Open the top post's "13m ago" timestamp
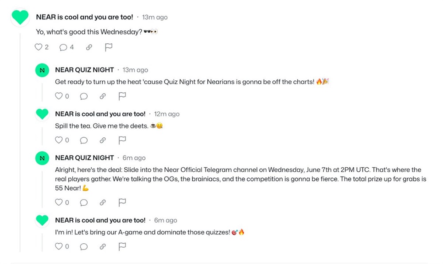Image resolution: width=443 pixels, height=264 pixels. pyautogui.click(x=155, y=17)
